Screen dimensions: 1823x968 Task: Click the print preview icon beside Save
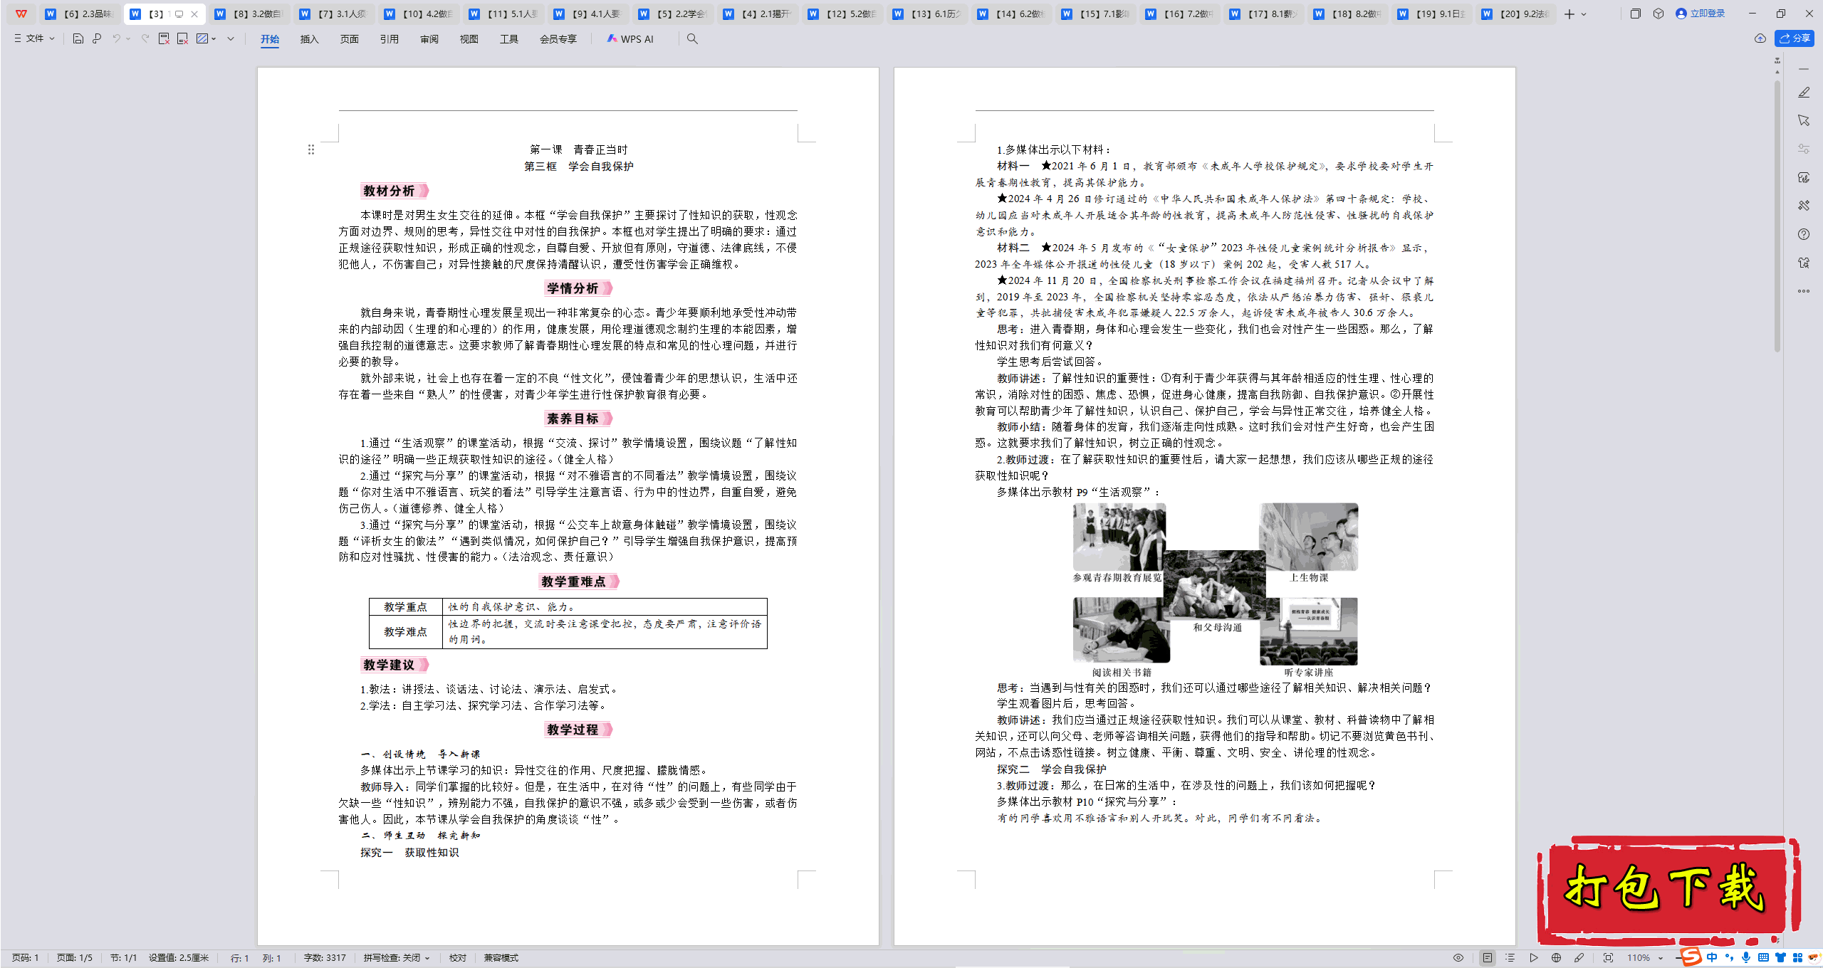coord(97,38)
